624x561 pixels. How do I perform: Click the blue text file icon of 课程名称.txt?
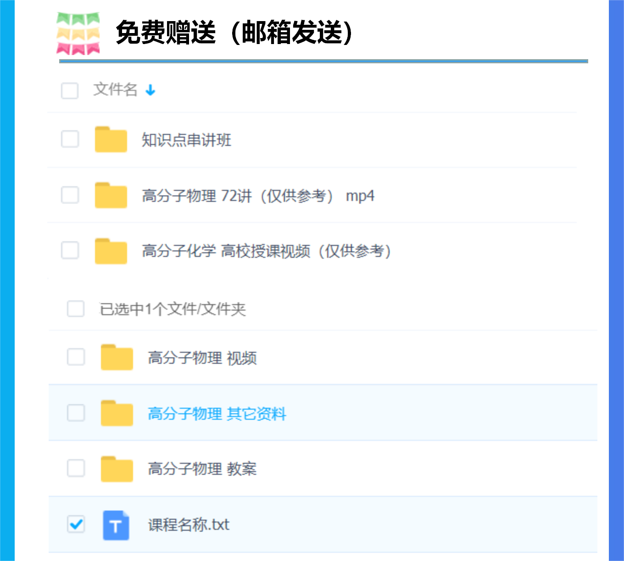tap(116, 525)
